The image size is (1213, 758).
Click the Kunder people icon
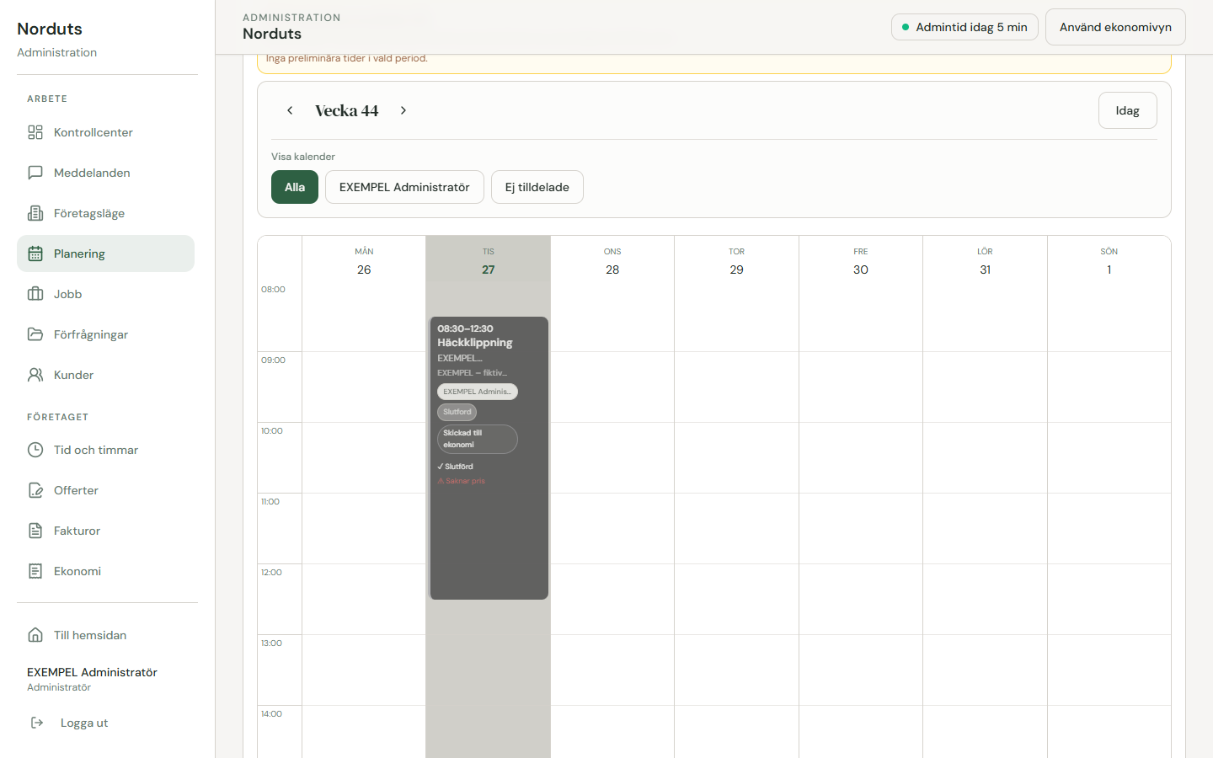click(x=35, y=375)
